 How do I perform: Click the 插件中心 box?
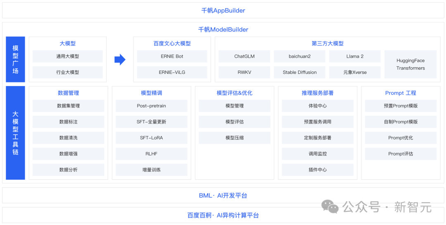click(317, 170)
